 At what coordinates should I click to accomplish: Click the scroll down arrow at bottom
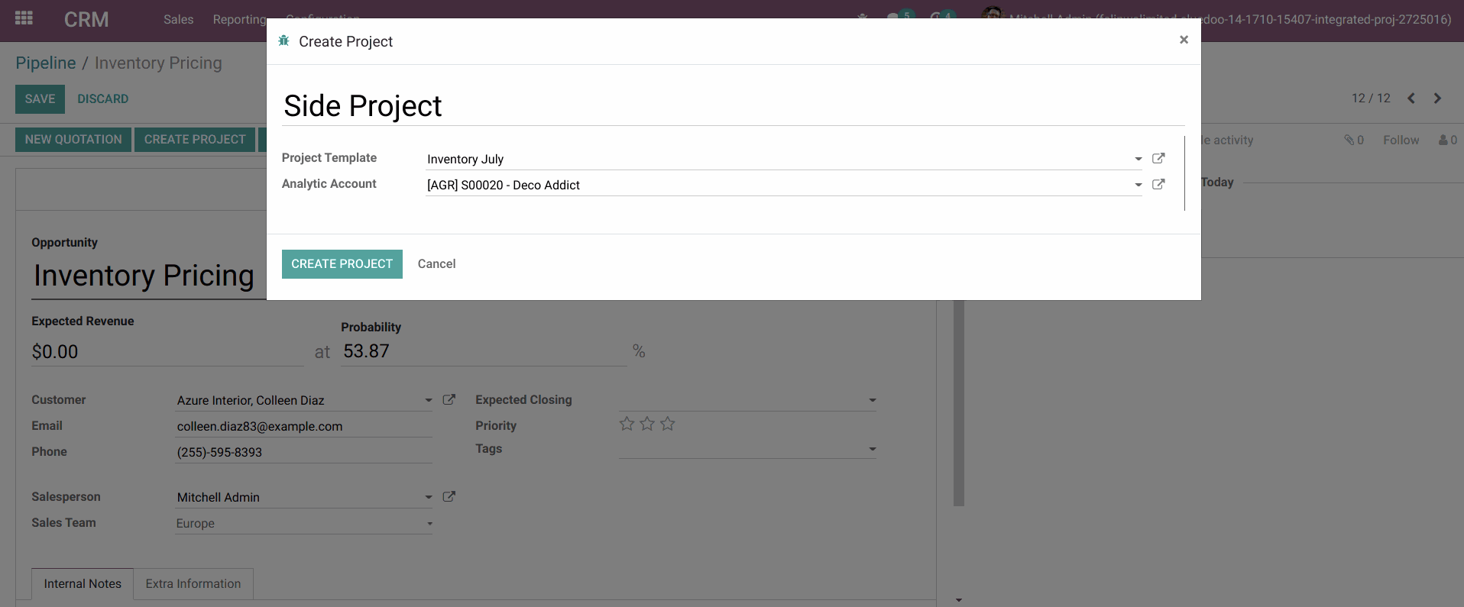pos(959,600)
